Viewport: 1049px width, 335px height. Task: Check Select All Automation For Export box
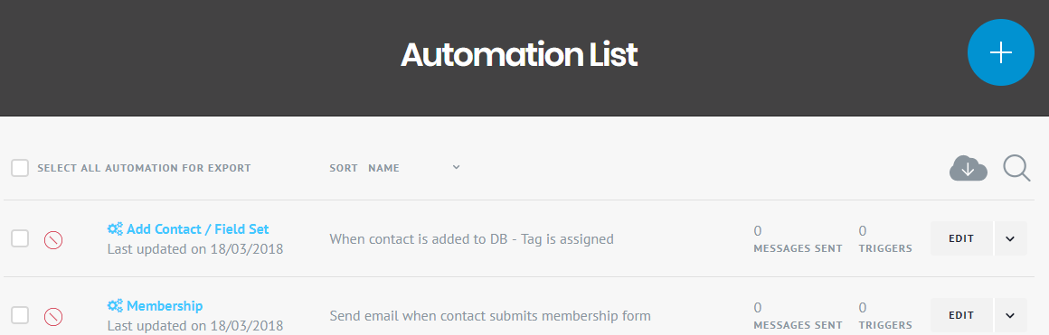tap(20, 168)
